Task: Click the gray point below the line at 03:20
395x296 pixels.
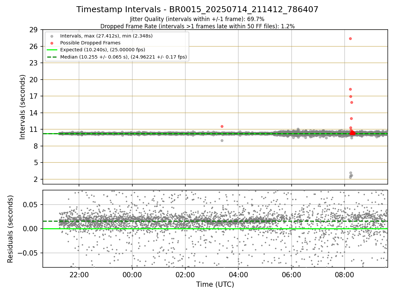Action: (222, 140)
